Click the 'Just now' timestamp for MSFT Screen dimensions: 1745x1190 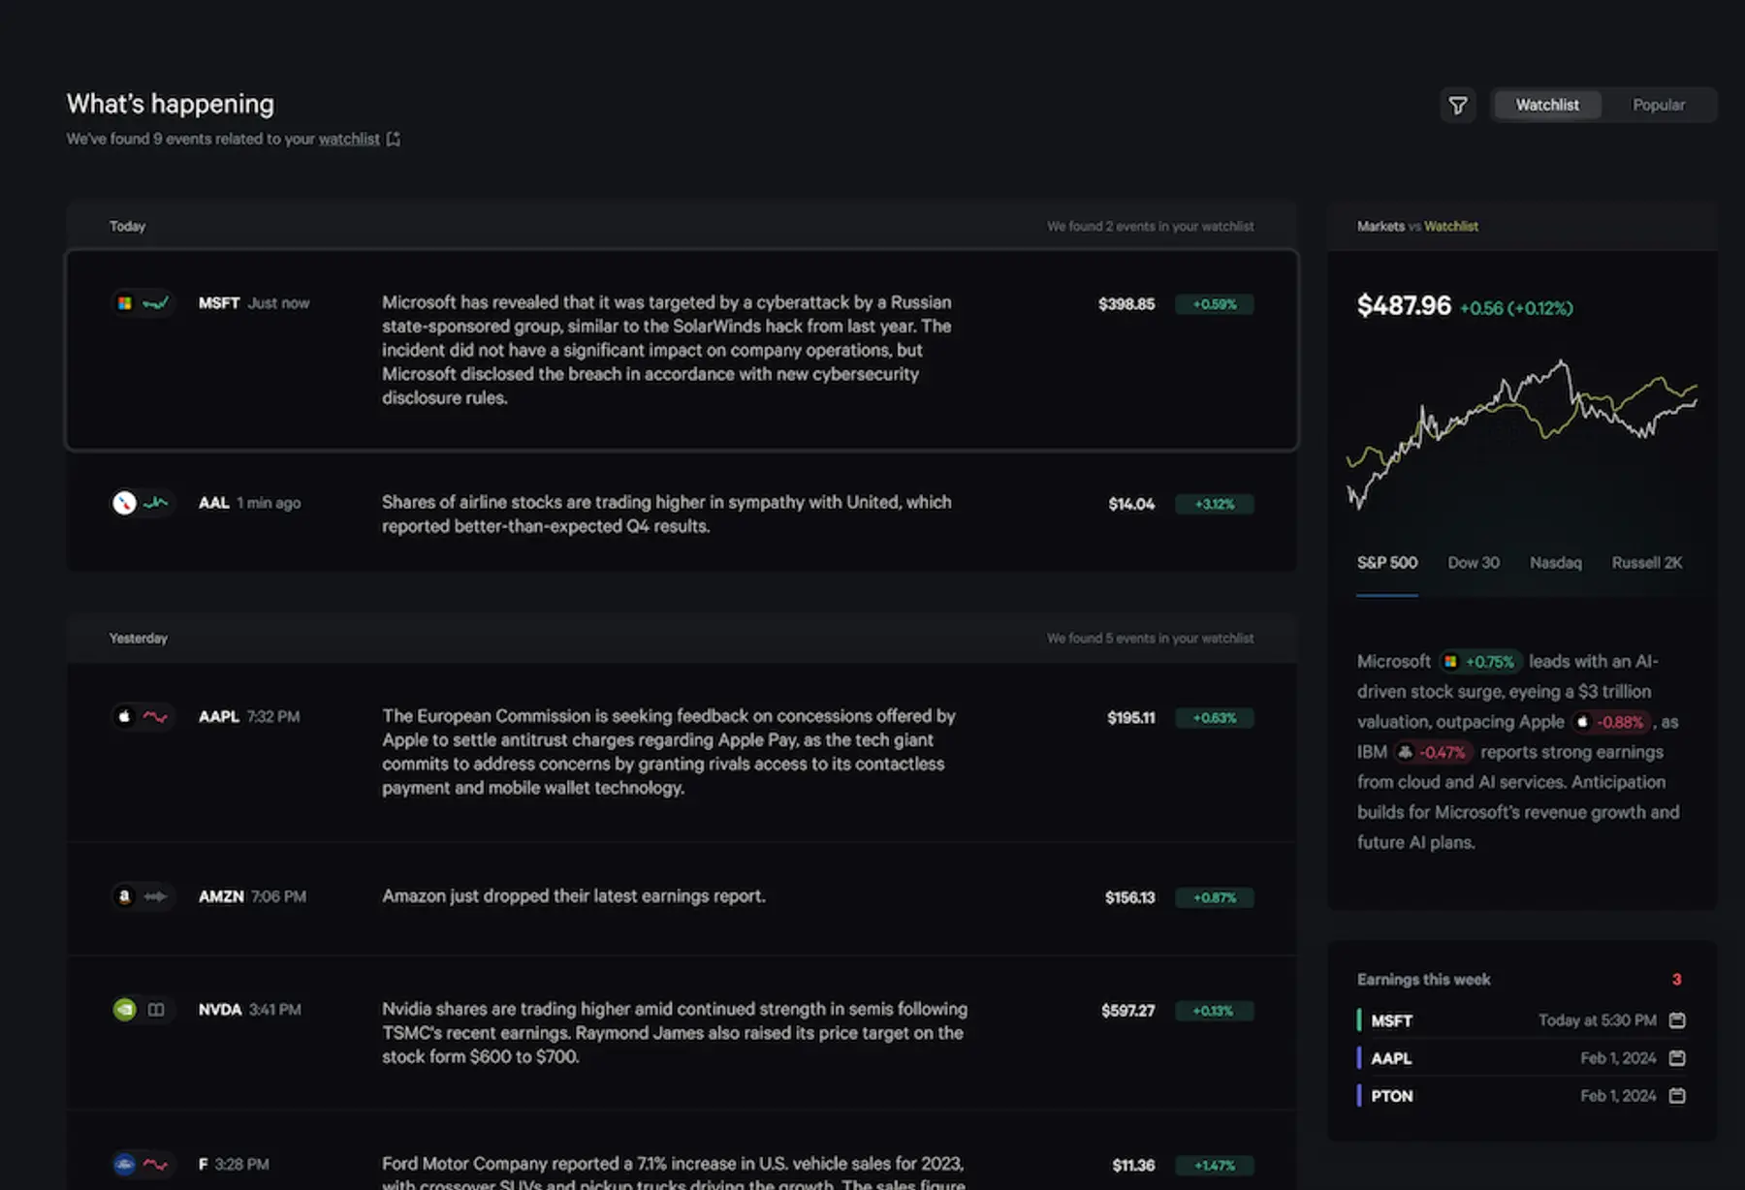278,303
